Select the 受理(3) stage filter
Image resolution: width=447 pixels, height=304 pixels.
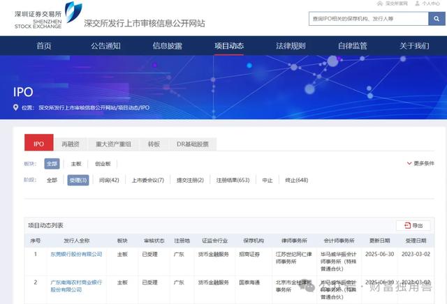[78, 180]
